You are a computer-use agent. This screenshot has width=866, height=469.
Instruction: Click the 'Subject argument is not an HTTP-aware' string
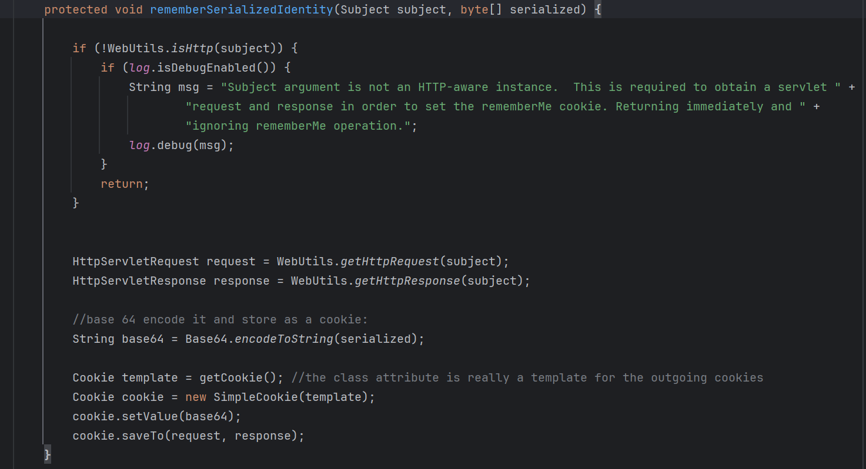coord(390,87)
